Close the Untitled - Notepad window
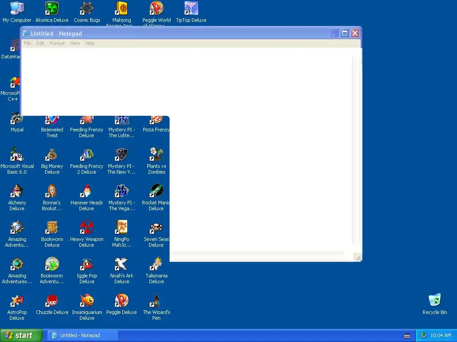Image resolution: width=457 pixels, height=342 pixels. tap(355, 33)
